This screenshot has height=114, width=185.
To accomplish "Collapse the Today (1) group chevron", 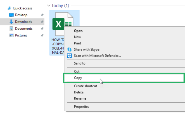I will point(49,6).
